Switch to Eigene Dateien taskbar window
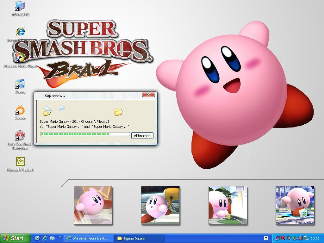 pyautogui.click(x=139, y=238)
